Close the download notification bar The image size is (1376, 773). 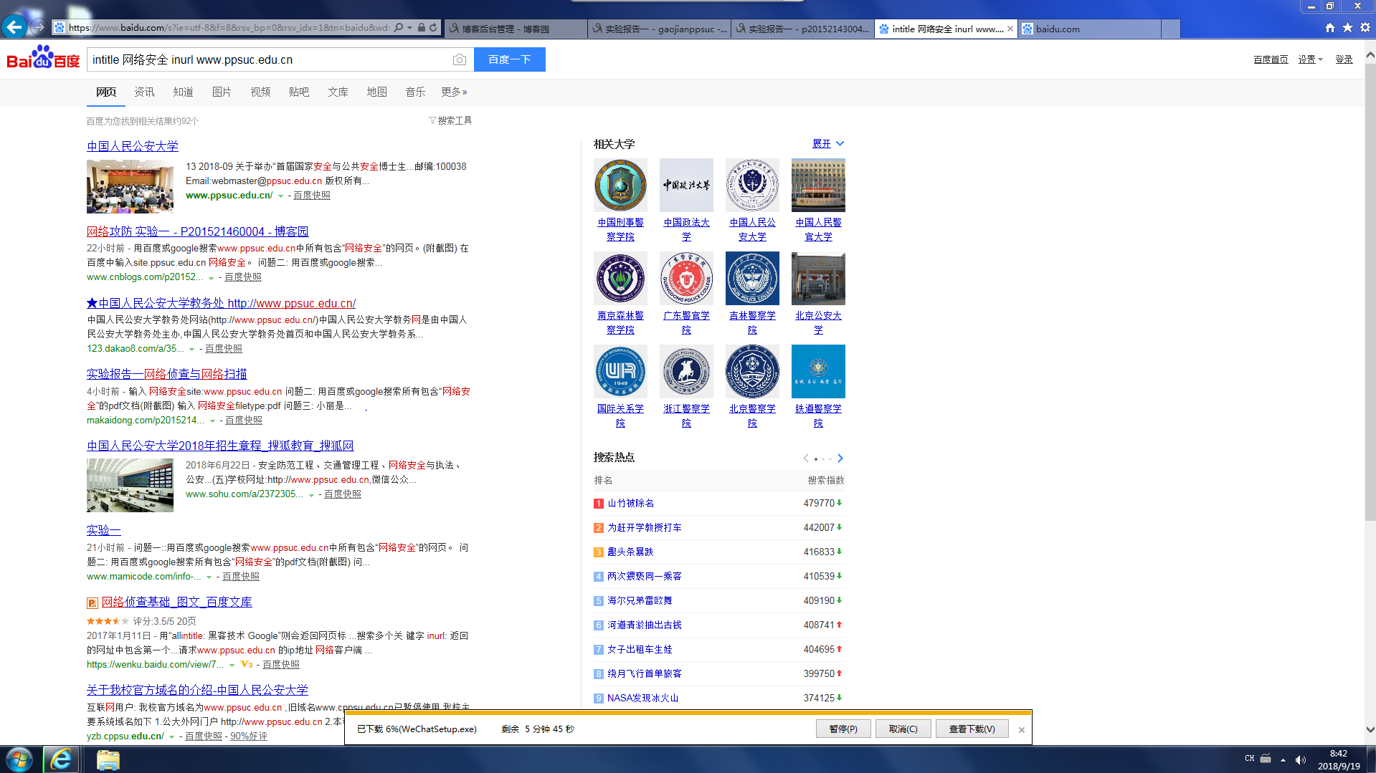point(1022,729)
